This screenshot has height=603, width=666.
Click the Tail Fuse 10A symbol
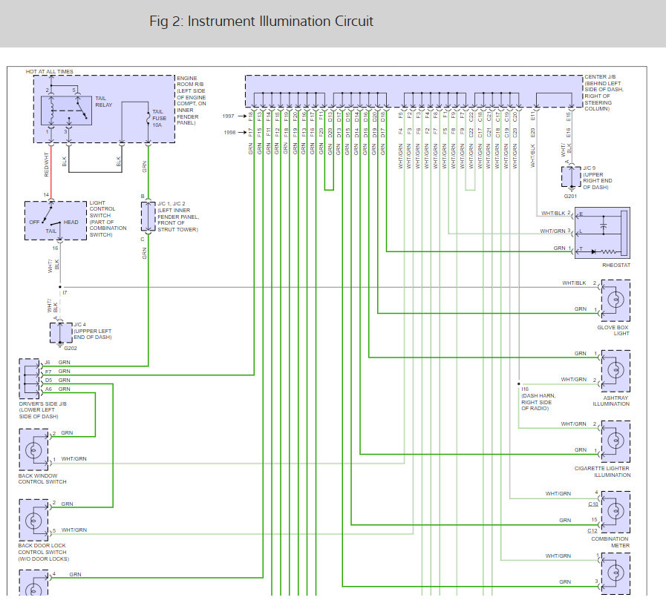pyautogui.click(x=148, y=117)
